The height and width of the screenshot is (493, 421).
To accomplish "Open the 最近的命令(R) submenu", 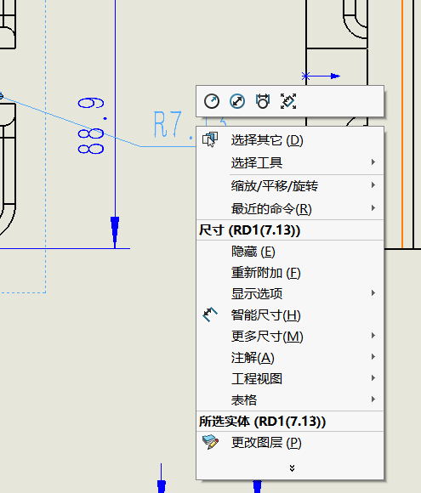I will click(x=290, y=208).
